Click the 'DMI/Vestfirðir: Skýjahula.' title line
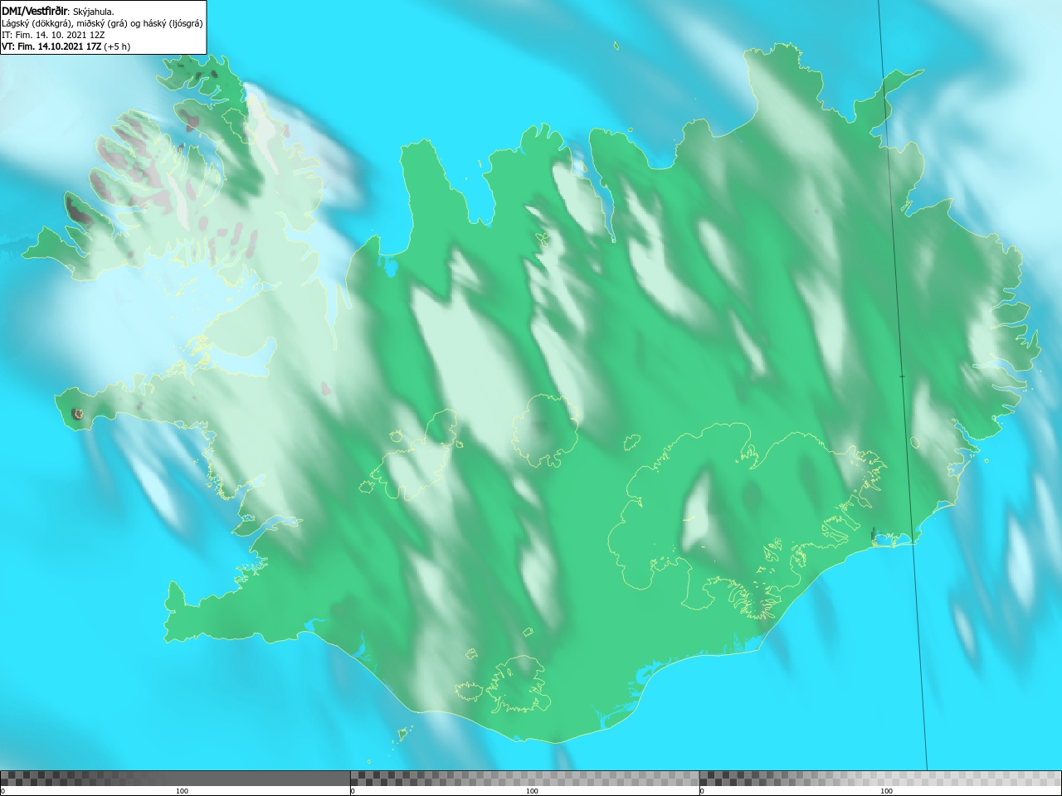1062x796 pixels. (x=58, y=11)
